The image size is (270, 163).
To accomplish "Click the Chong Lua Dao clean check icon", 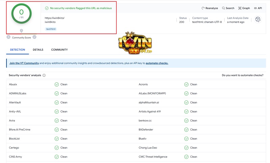I will coord(186,148).
